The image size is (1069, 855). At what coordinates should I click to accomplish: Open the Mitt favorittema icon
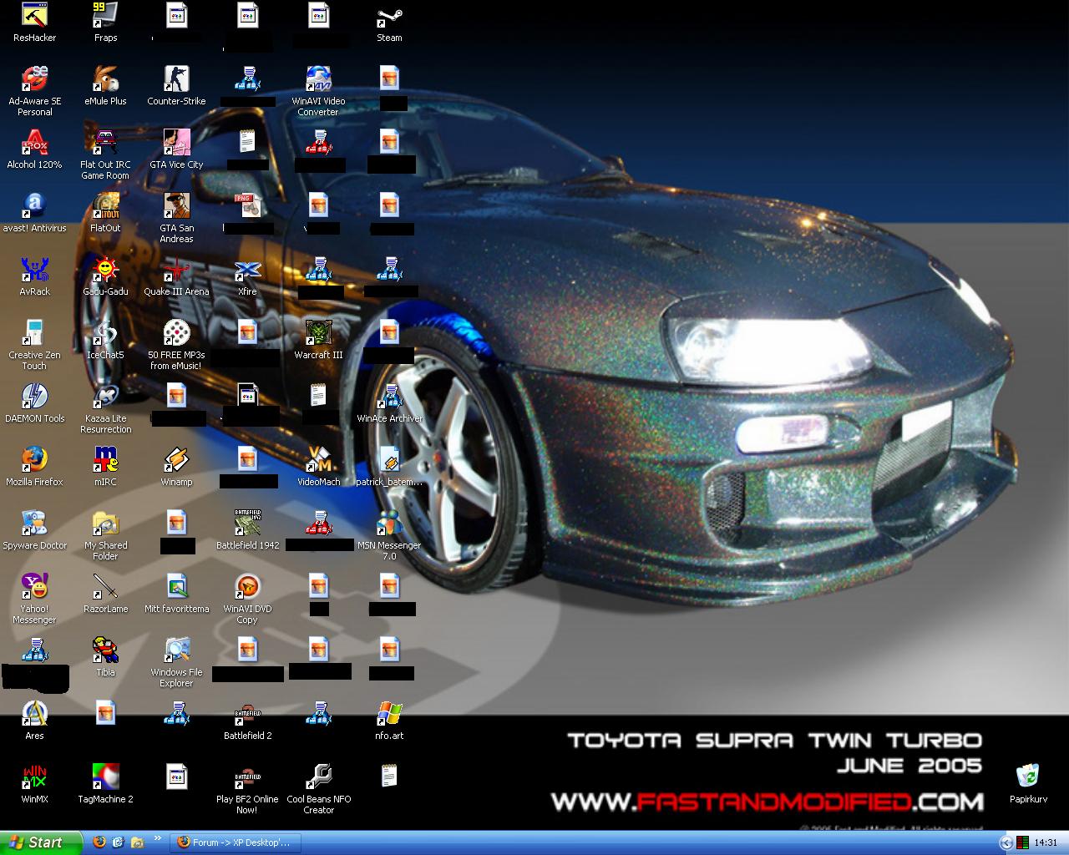click(x=176, y=594)
